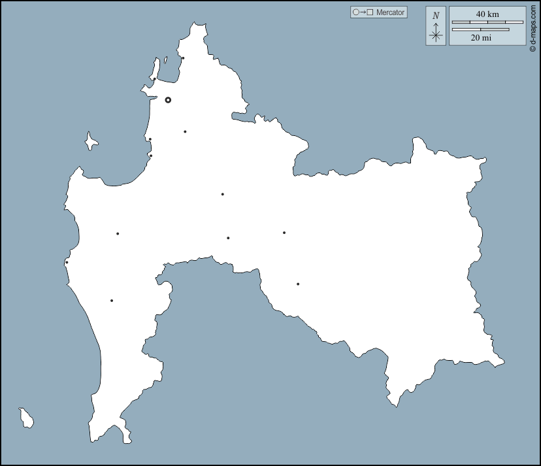Select the ring-shaped capital city marker
This screenshot has width=541, height=466.
coord(168,100)
